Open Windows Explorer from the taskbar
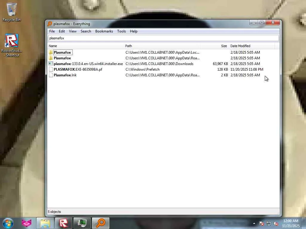Screen dimensions: 306x229 coord(45,223)
